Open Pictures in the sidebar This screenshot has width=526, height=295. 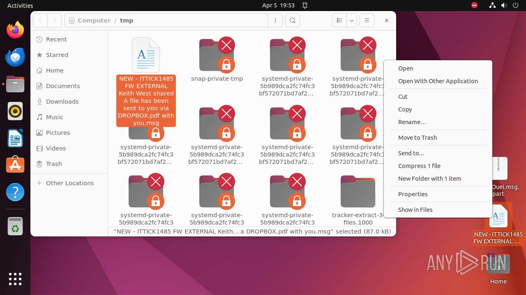click(x=69, y=133)
